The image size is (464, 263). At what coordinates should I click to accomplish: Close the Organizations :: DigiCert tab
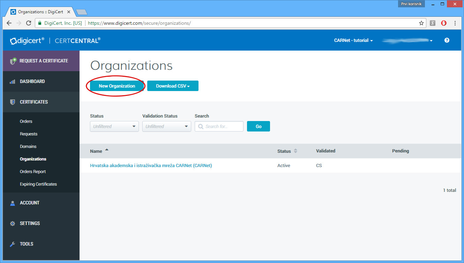click(x=69, y=12)
